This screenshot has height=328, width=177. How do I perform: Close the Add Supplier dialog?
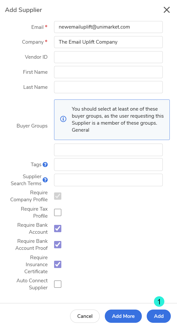coord(167,10)
